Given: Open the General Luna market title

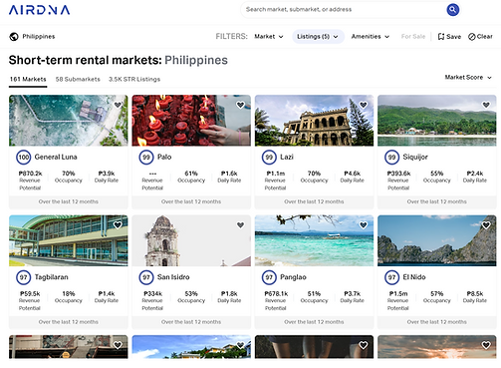Looking at the screenshot, I should 56,157.
